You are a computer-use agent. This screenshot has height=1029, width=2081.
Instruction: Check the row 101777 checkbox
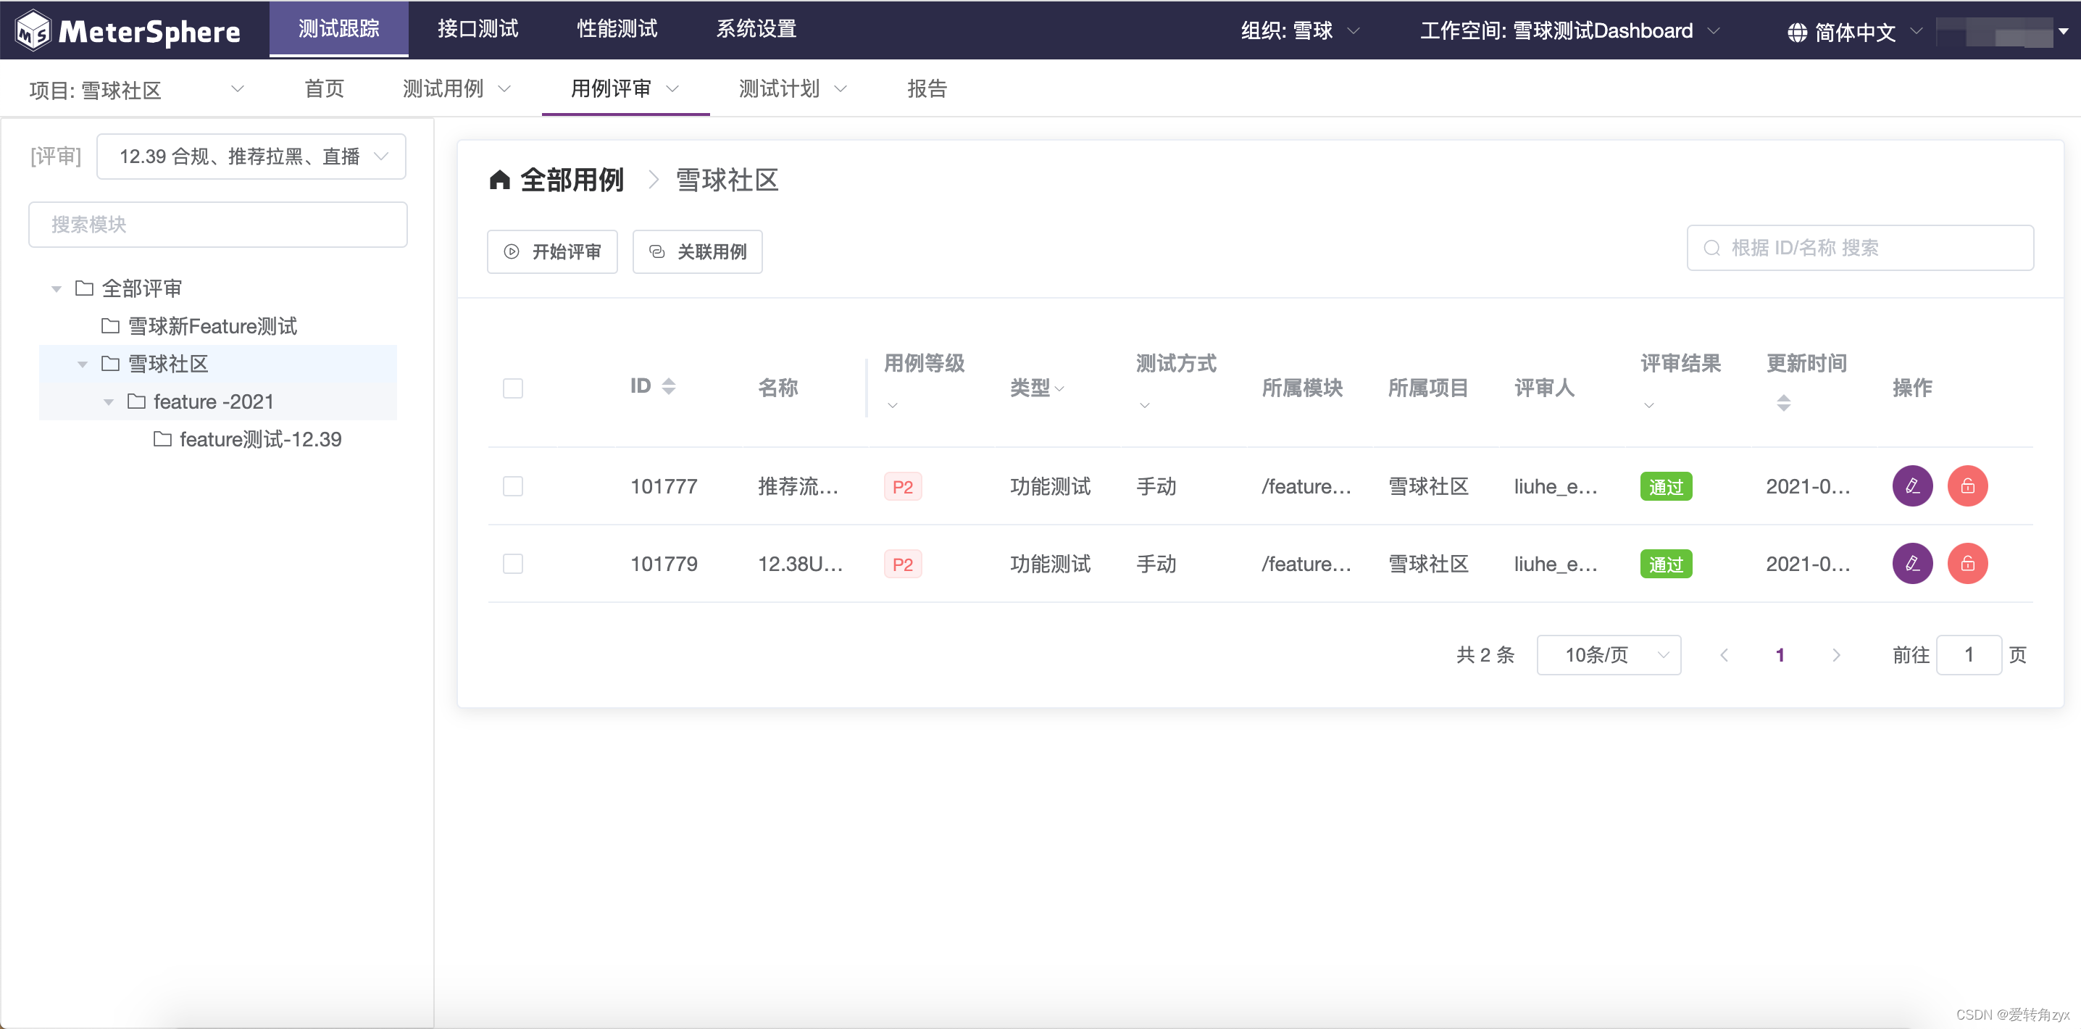coord(513,486)
